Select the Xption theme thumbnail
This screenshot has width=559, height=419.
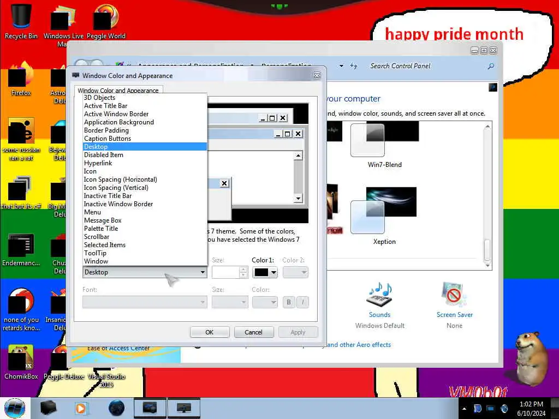pos(384,211)
